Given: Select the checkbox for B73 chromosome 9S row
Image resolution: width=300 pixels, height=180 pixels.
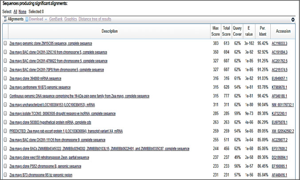Looking at the screenshot, I should pos(5,175).
